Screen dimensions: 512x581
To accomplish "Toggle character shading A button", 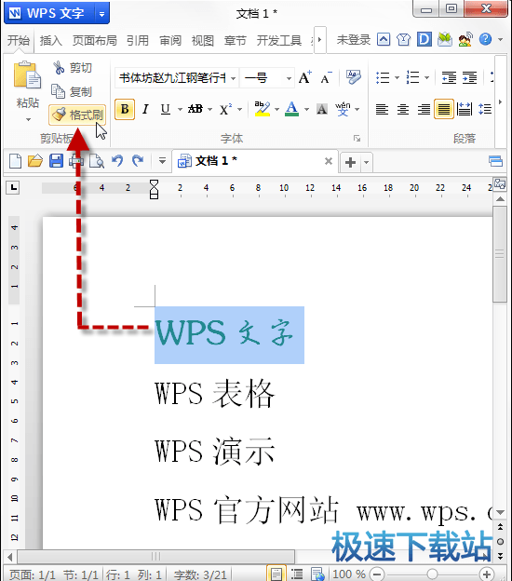I will (x=322, y=109).
